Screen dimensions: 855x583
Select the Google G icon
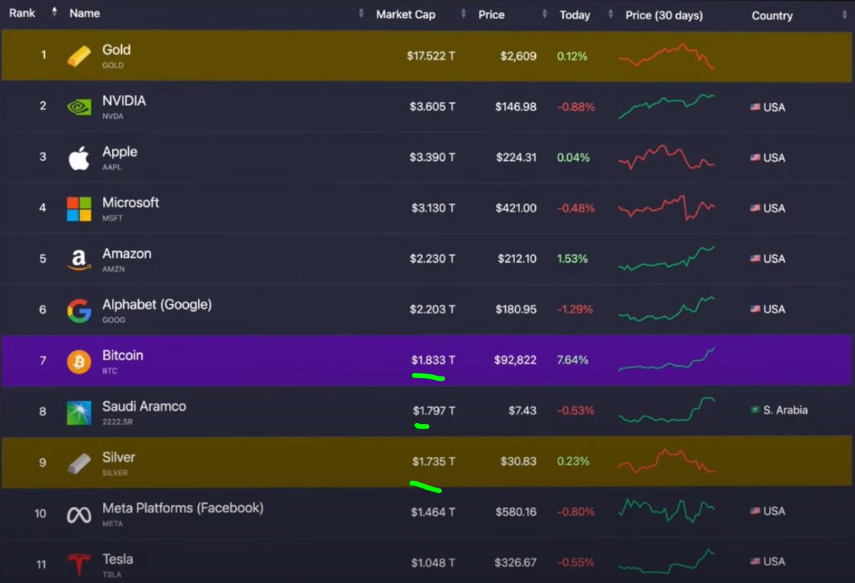(78, 309)
